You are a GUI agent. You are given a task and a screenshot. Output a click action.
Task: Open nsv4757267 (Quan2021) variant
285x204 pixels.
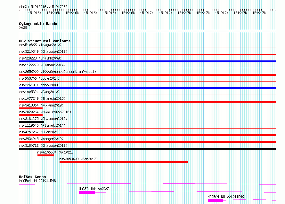(x=39, y=132)
